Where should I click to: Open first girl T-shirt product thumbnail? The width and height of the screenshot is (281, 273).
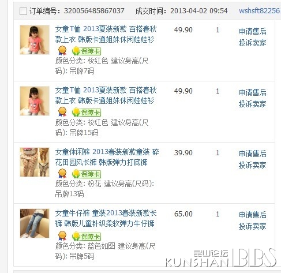pos(35,40)
